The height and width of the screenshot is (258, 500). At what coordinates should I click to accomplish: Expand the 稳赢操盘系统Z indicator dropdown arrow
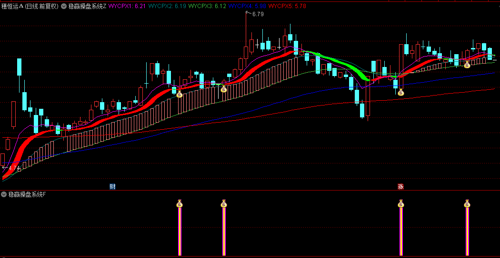click(x=64, y=6)
